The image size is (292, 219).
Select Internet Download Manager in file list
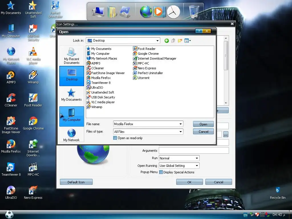click(155, 58)
